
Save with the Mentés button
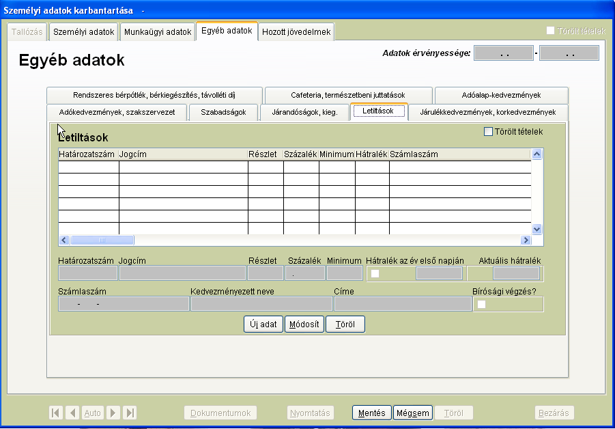pyautogui.click(x=371, y=413)
